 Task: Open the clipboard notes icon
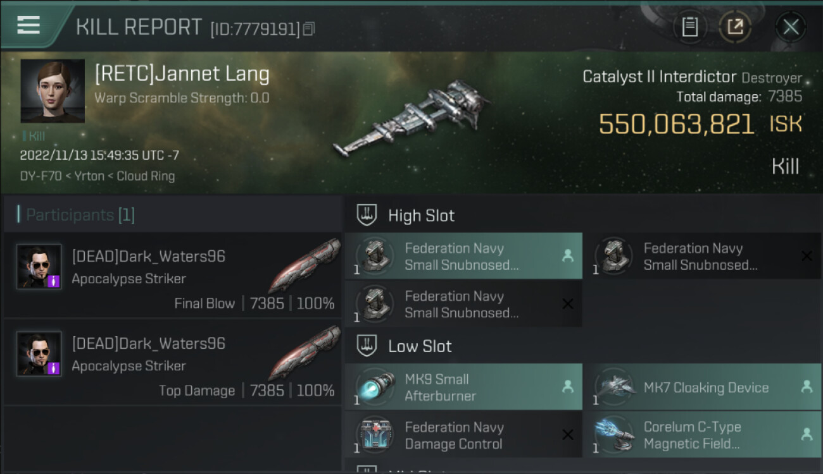click(x=689, y=27)
